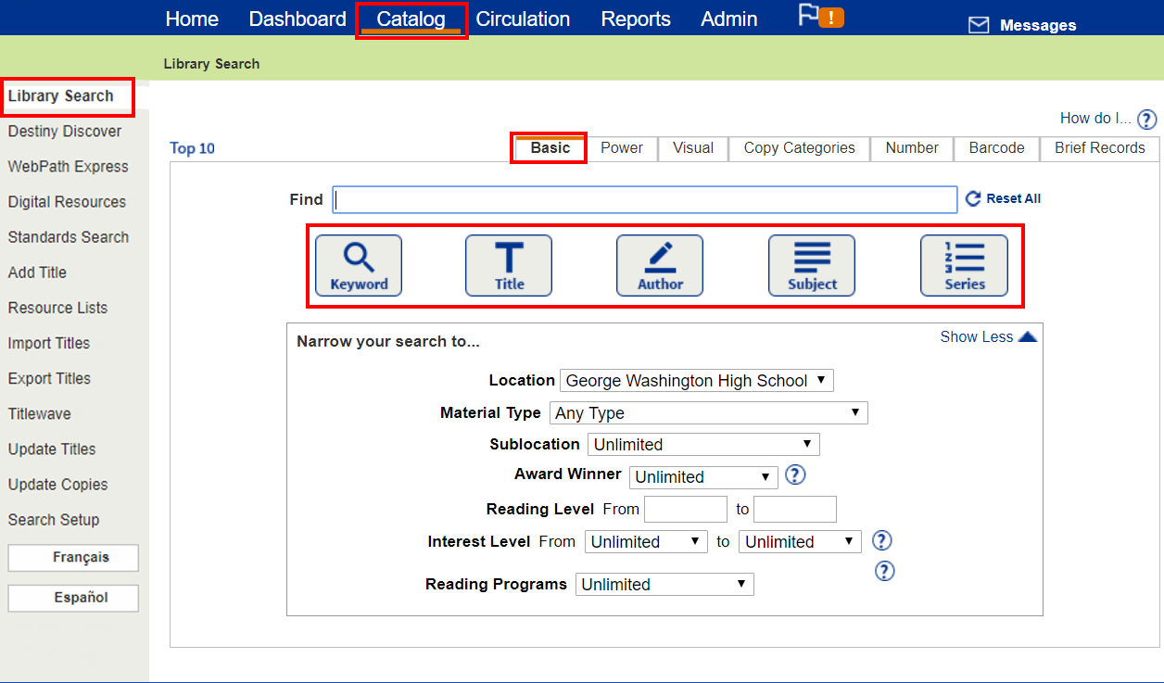Open the Brief Records tab

pos(1100,148)
